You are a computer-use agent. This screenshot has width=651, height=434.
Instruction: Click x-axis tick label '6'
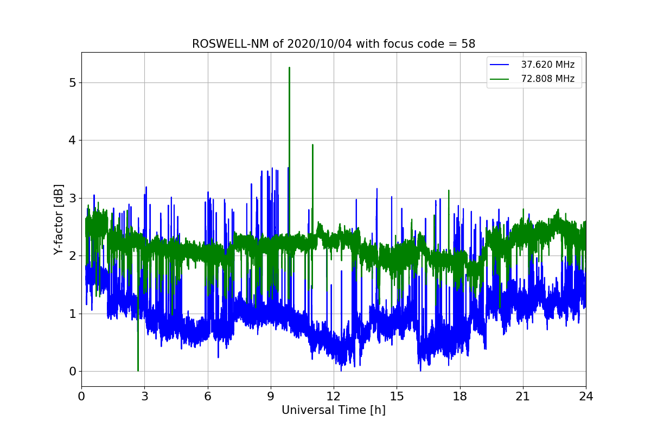pyautogui.click(x=208, y=396)
